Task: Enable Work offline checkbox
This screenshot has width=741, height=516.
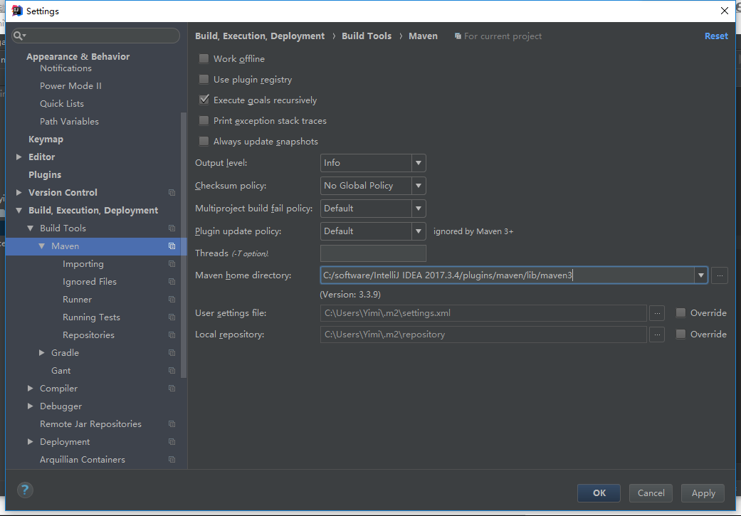Action: pos(204,58)
